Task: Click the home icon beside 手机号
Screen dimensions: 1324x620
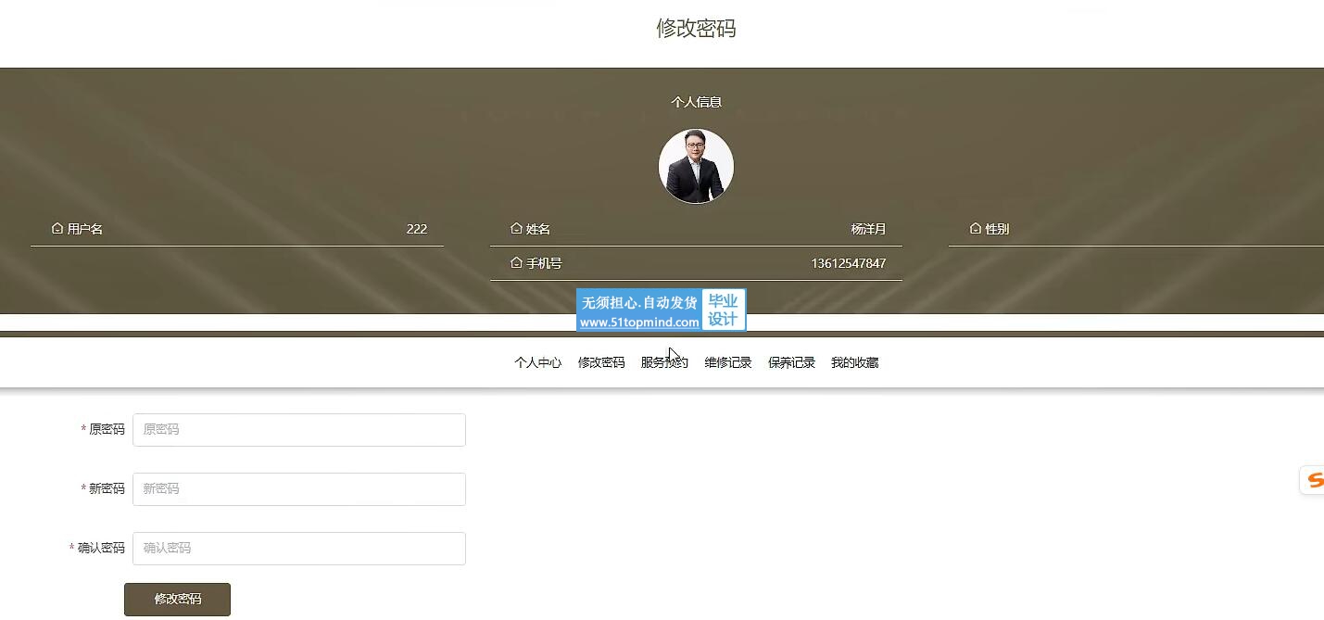Action: [516, 263]
